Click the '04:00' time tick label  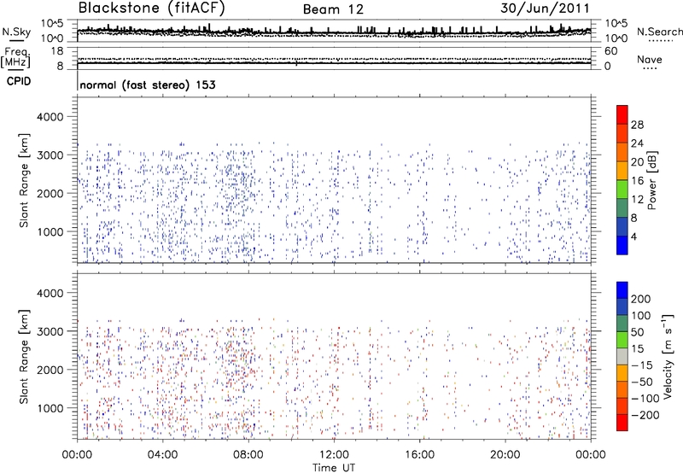(162, 455)
